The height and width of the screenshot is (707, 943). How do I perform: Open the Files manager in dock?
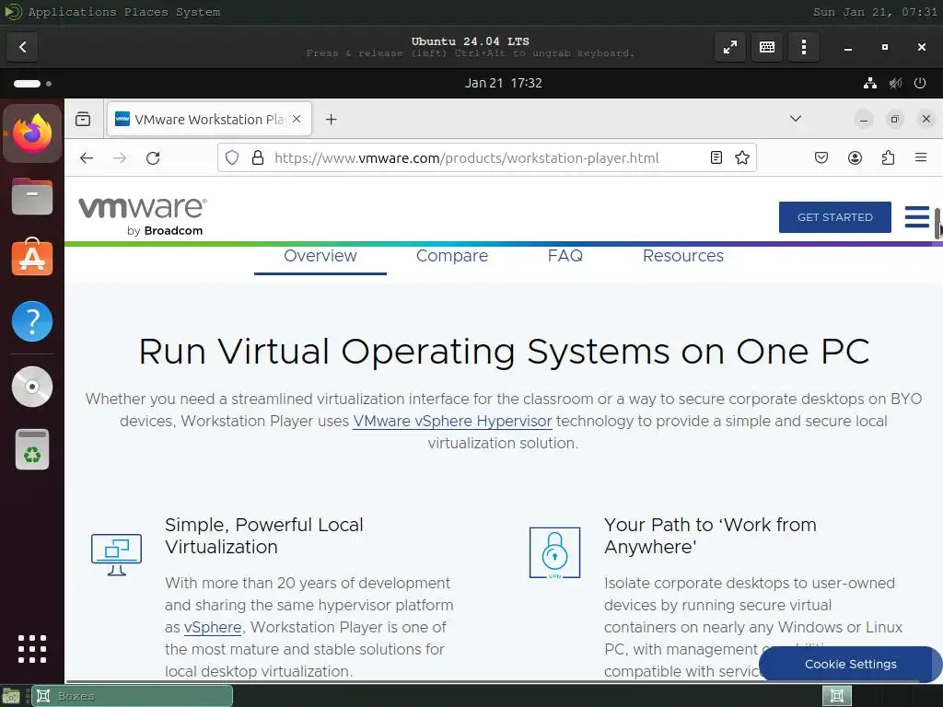(32, 197)
